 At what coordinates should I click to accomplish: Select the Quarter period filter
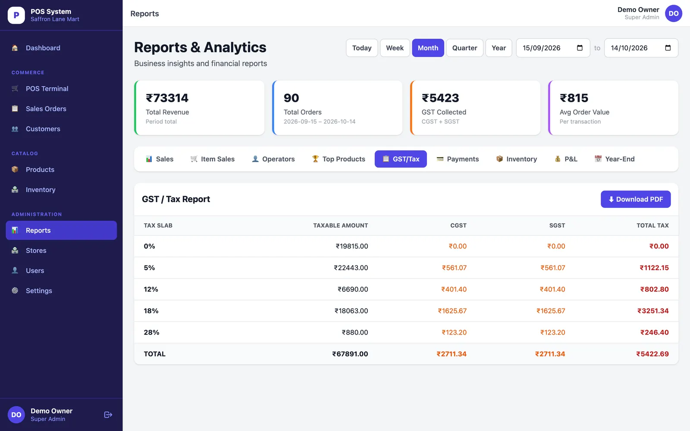tap(464, 48)
